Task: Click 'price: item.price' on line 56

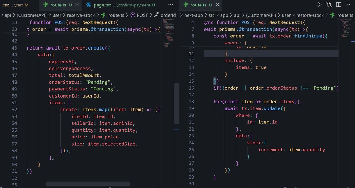Action: 95,137
